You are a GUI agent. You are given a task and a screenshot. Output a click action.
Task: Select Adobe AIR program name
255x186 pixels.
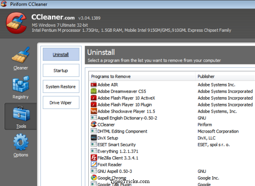[108, 85]
